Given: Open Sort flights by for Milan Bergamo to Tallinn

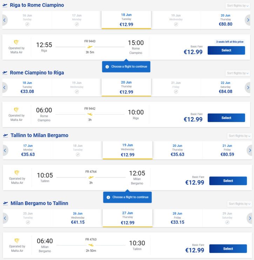Looking at the screenshot, I should click(240, 204).
